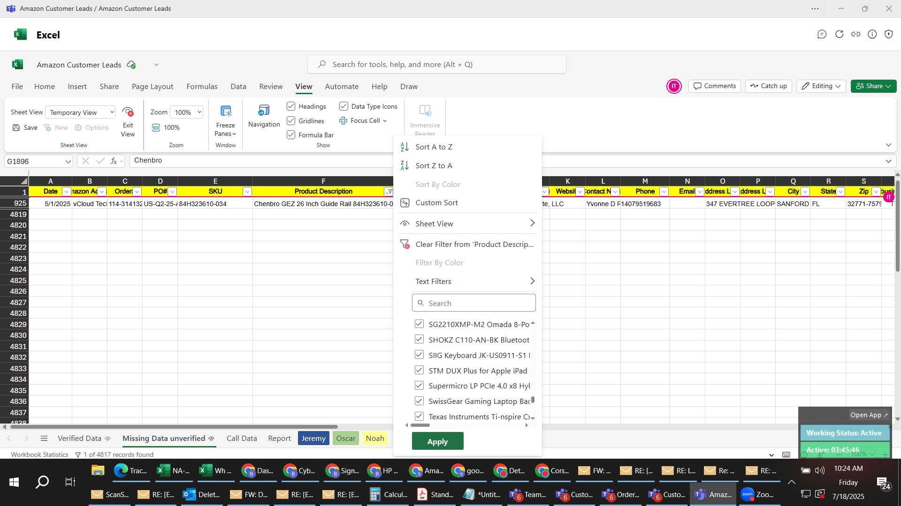Click the shield privacy icon in title bar
This screenshot has height=506, width=901.
coord(889,34)
